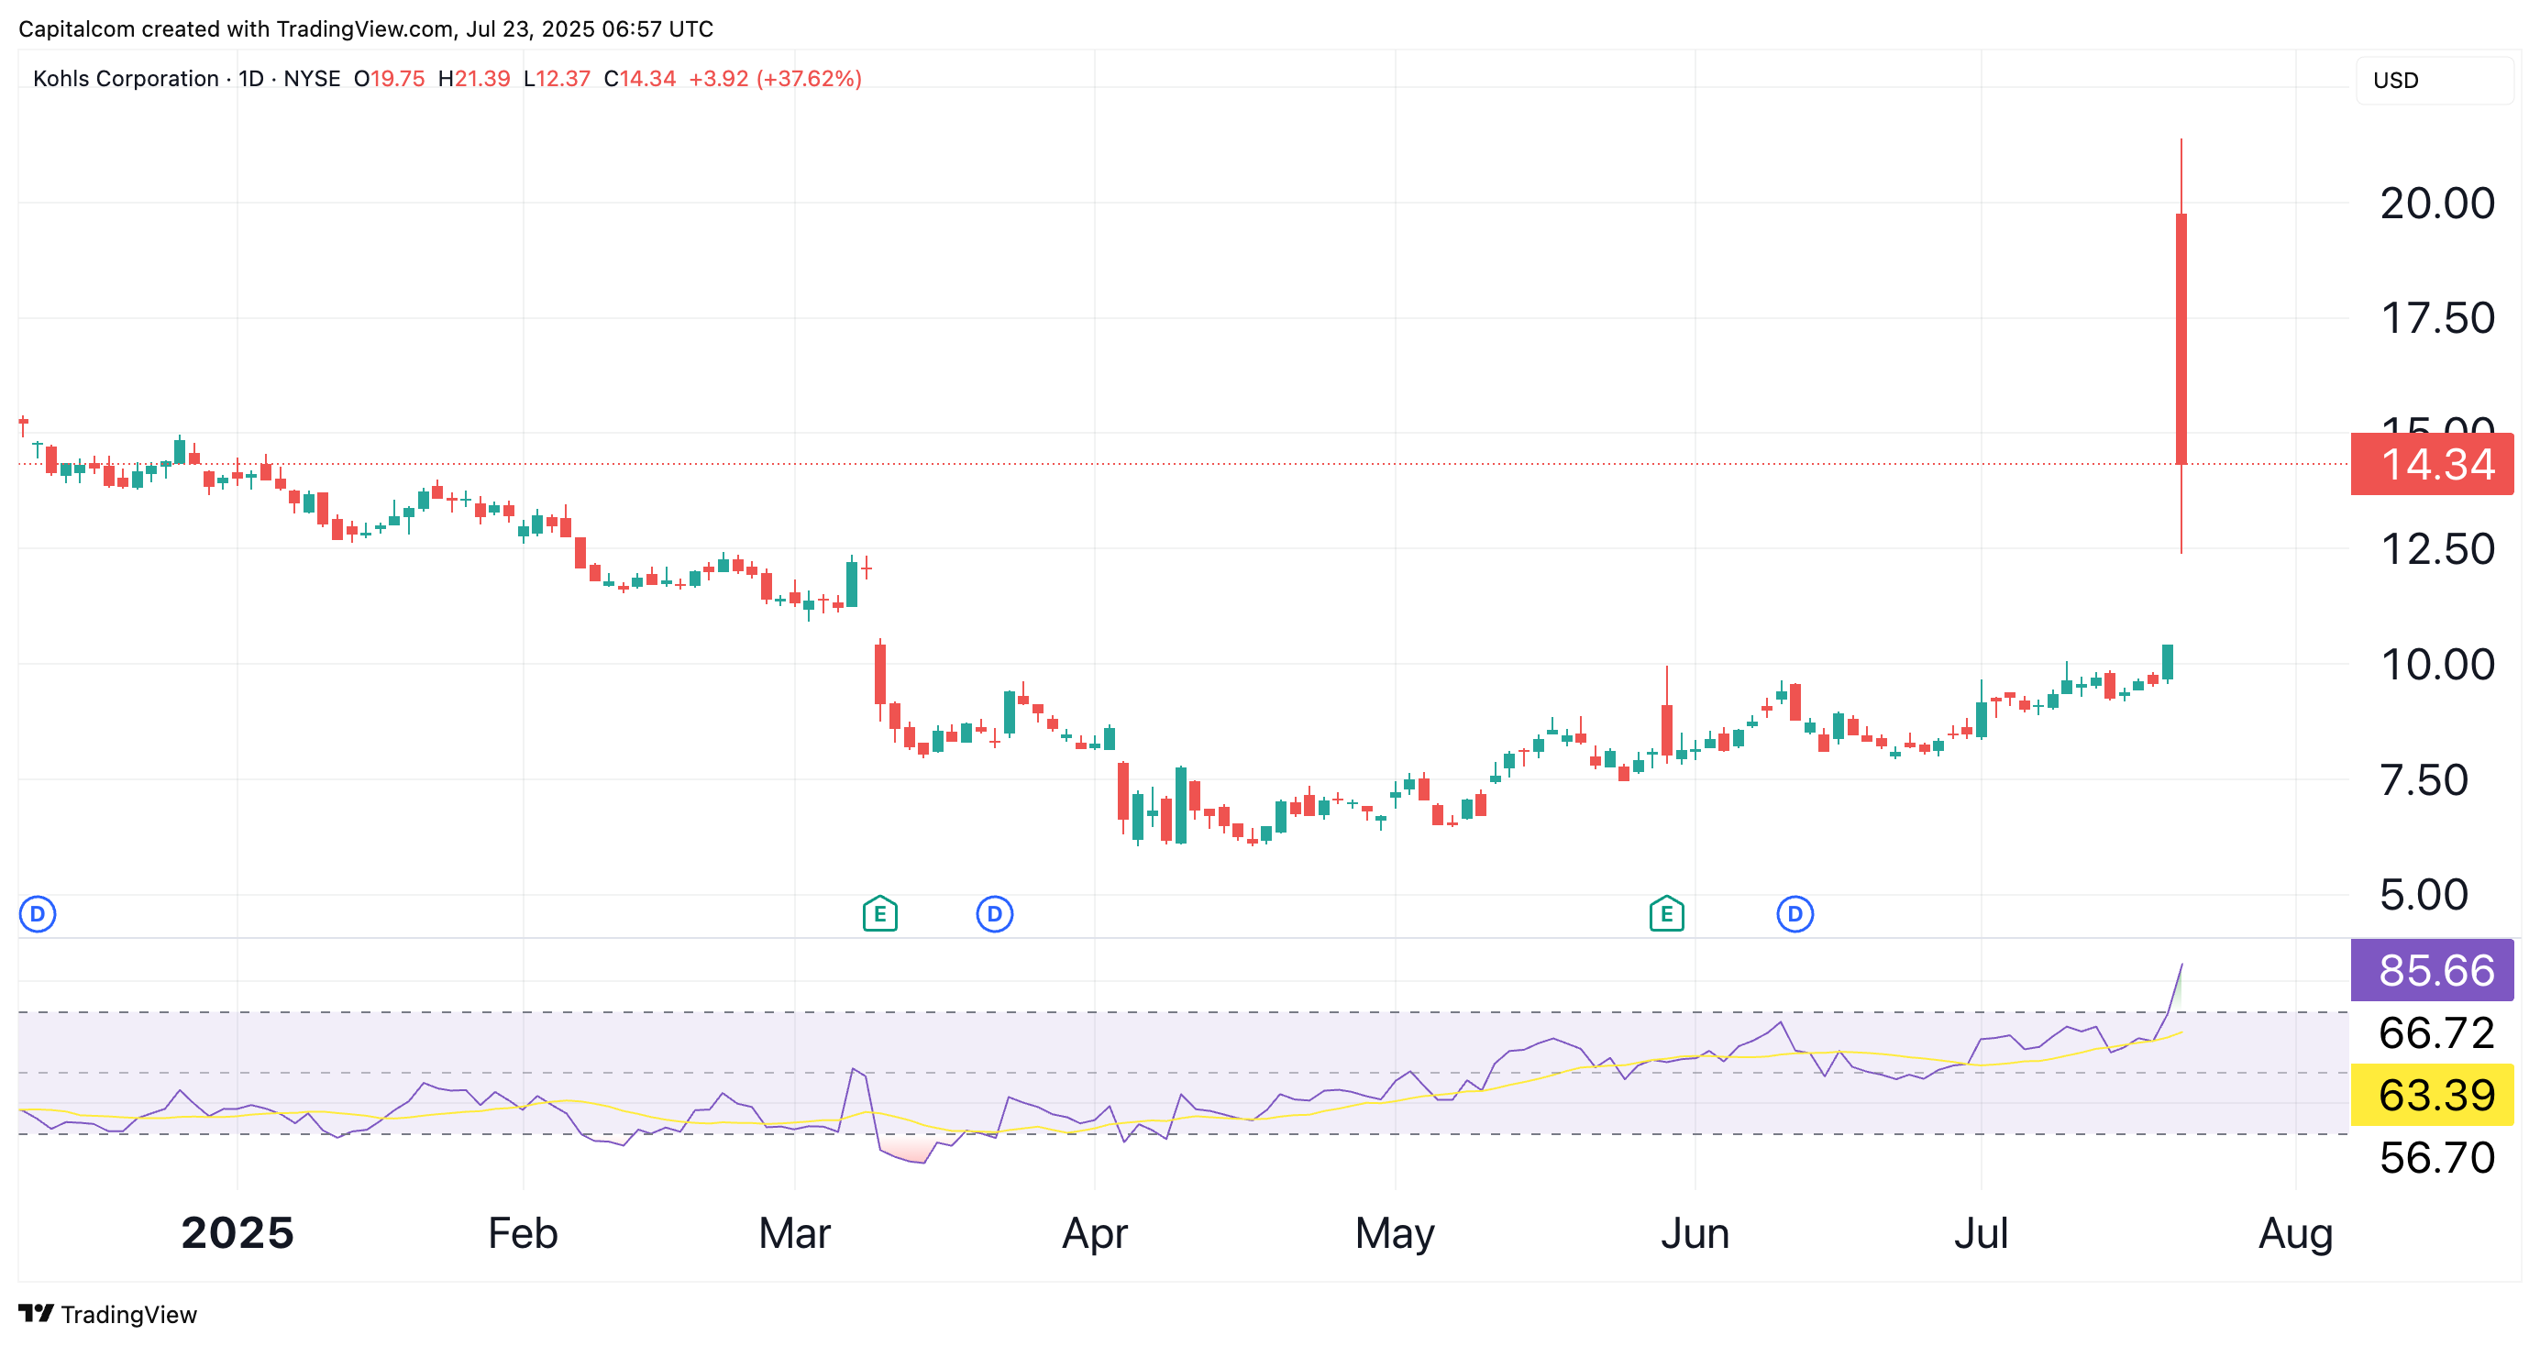Click the dividend D marker in late March
2540x1346 pixels.
coord(994,914)
